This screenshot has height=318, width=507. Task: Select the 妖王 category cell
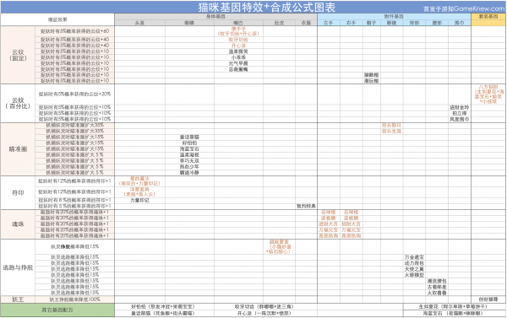(x=18, y=299)
